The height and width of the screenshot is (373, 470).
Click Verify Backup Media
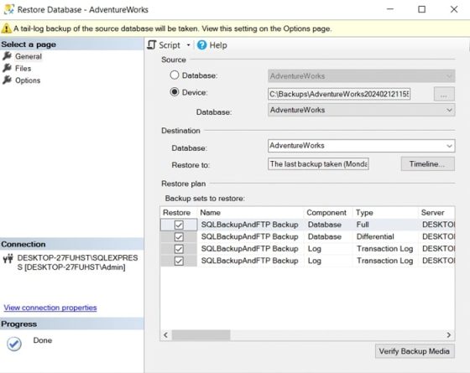pyautogui.click(x=415, y=351)
